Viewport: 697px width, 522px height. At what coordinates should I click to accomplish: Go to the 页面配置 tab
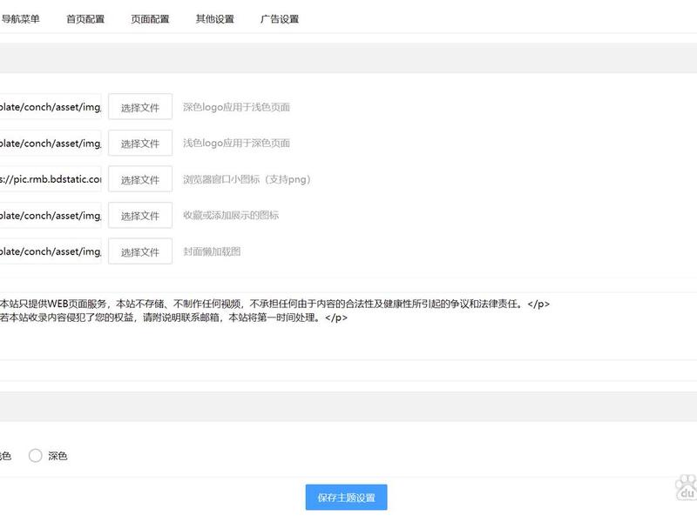click(x=150, y=19)
